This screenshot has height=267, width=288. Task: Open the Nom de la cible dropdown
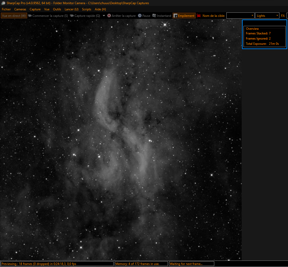(252, 16)
